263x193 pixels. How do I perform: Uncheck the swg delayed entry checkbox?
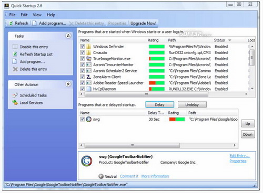(x=83, y=119)
